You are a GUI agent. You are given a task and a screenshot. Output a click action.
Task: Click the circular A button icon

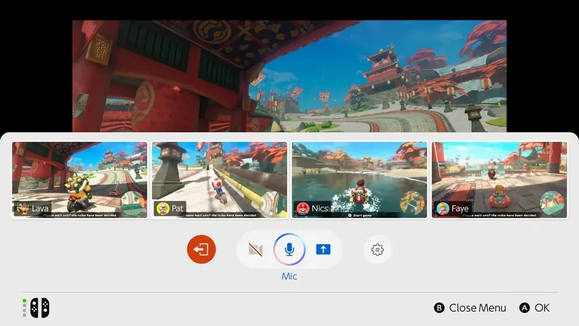524,308
